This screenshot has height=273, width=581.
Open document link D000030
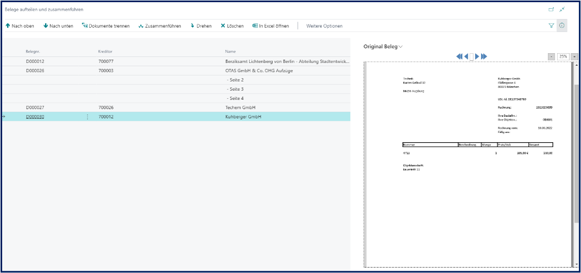coord(35,117)
